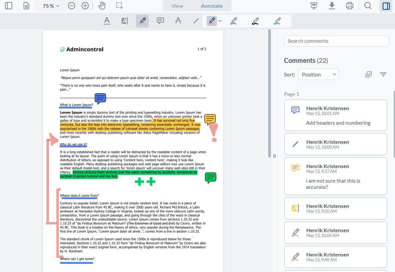Click the green plus signs drawing
395x272 pixels.
point(145,182)
